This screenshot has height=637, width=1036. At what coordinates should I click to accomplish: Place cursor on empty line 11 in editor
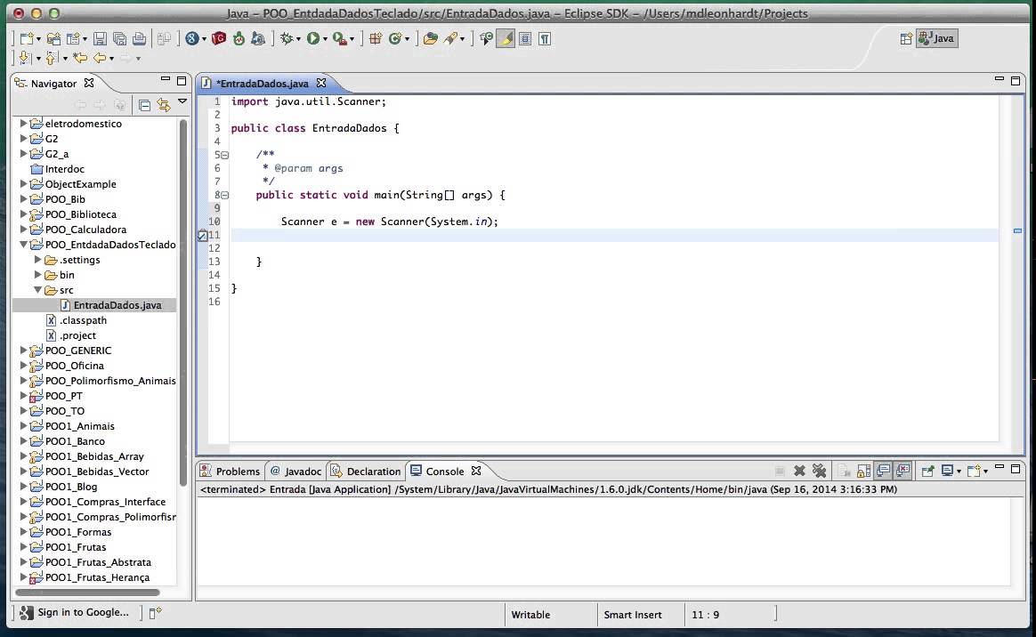pyautogui.click(x=614, y=235)
